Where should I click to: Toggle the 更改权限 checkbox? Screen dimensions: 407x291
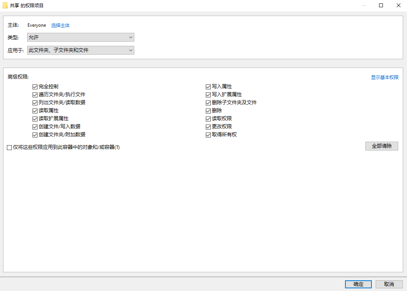click(x=208, y=127)
